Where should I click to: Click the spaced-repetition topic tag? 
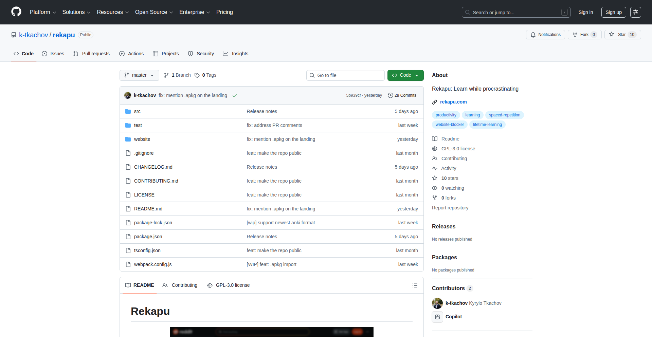click(505, 115)
